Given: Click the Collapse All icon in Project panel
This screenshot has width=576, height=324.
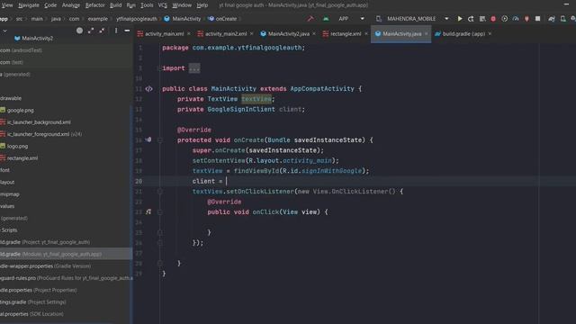Looking at the screenshot, I should pyautogui.click(x=102, y=31).
